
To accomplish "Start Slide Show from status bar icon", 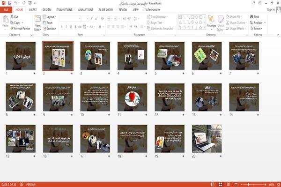I will coord(236,184).
